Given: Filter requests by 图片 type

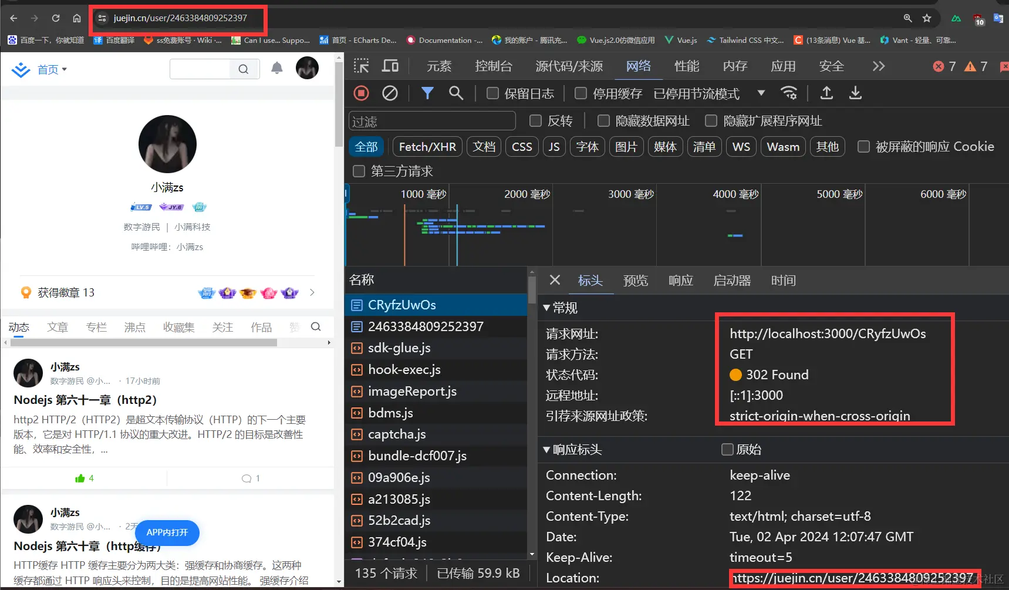Looking at the screenshot, I should tap(626, 147).
